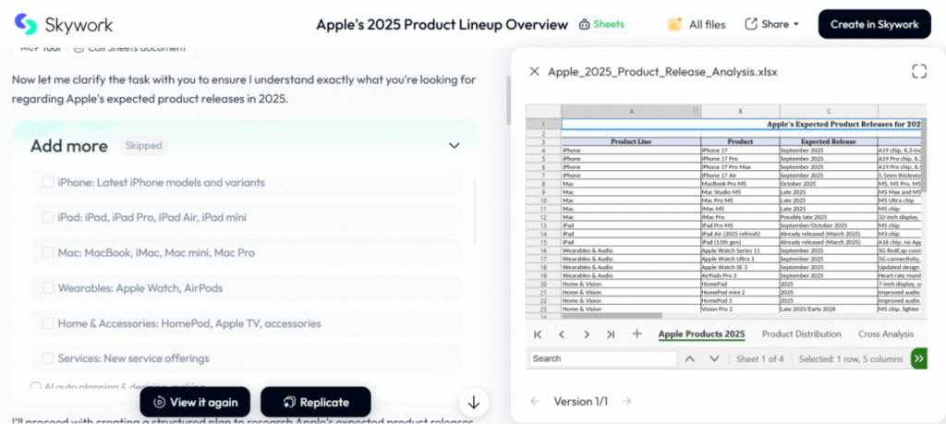Tick the Mac: MacBook, iMac, Mac mini checkbox

[48, 252]
